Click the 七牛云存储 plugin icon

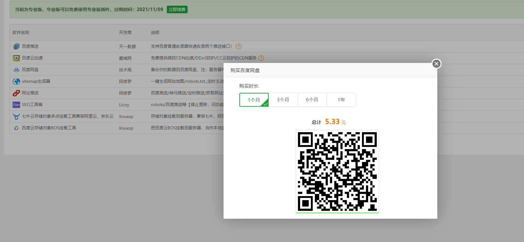click(16, 116)
